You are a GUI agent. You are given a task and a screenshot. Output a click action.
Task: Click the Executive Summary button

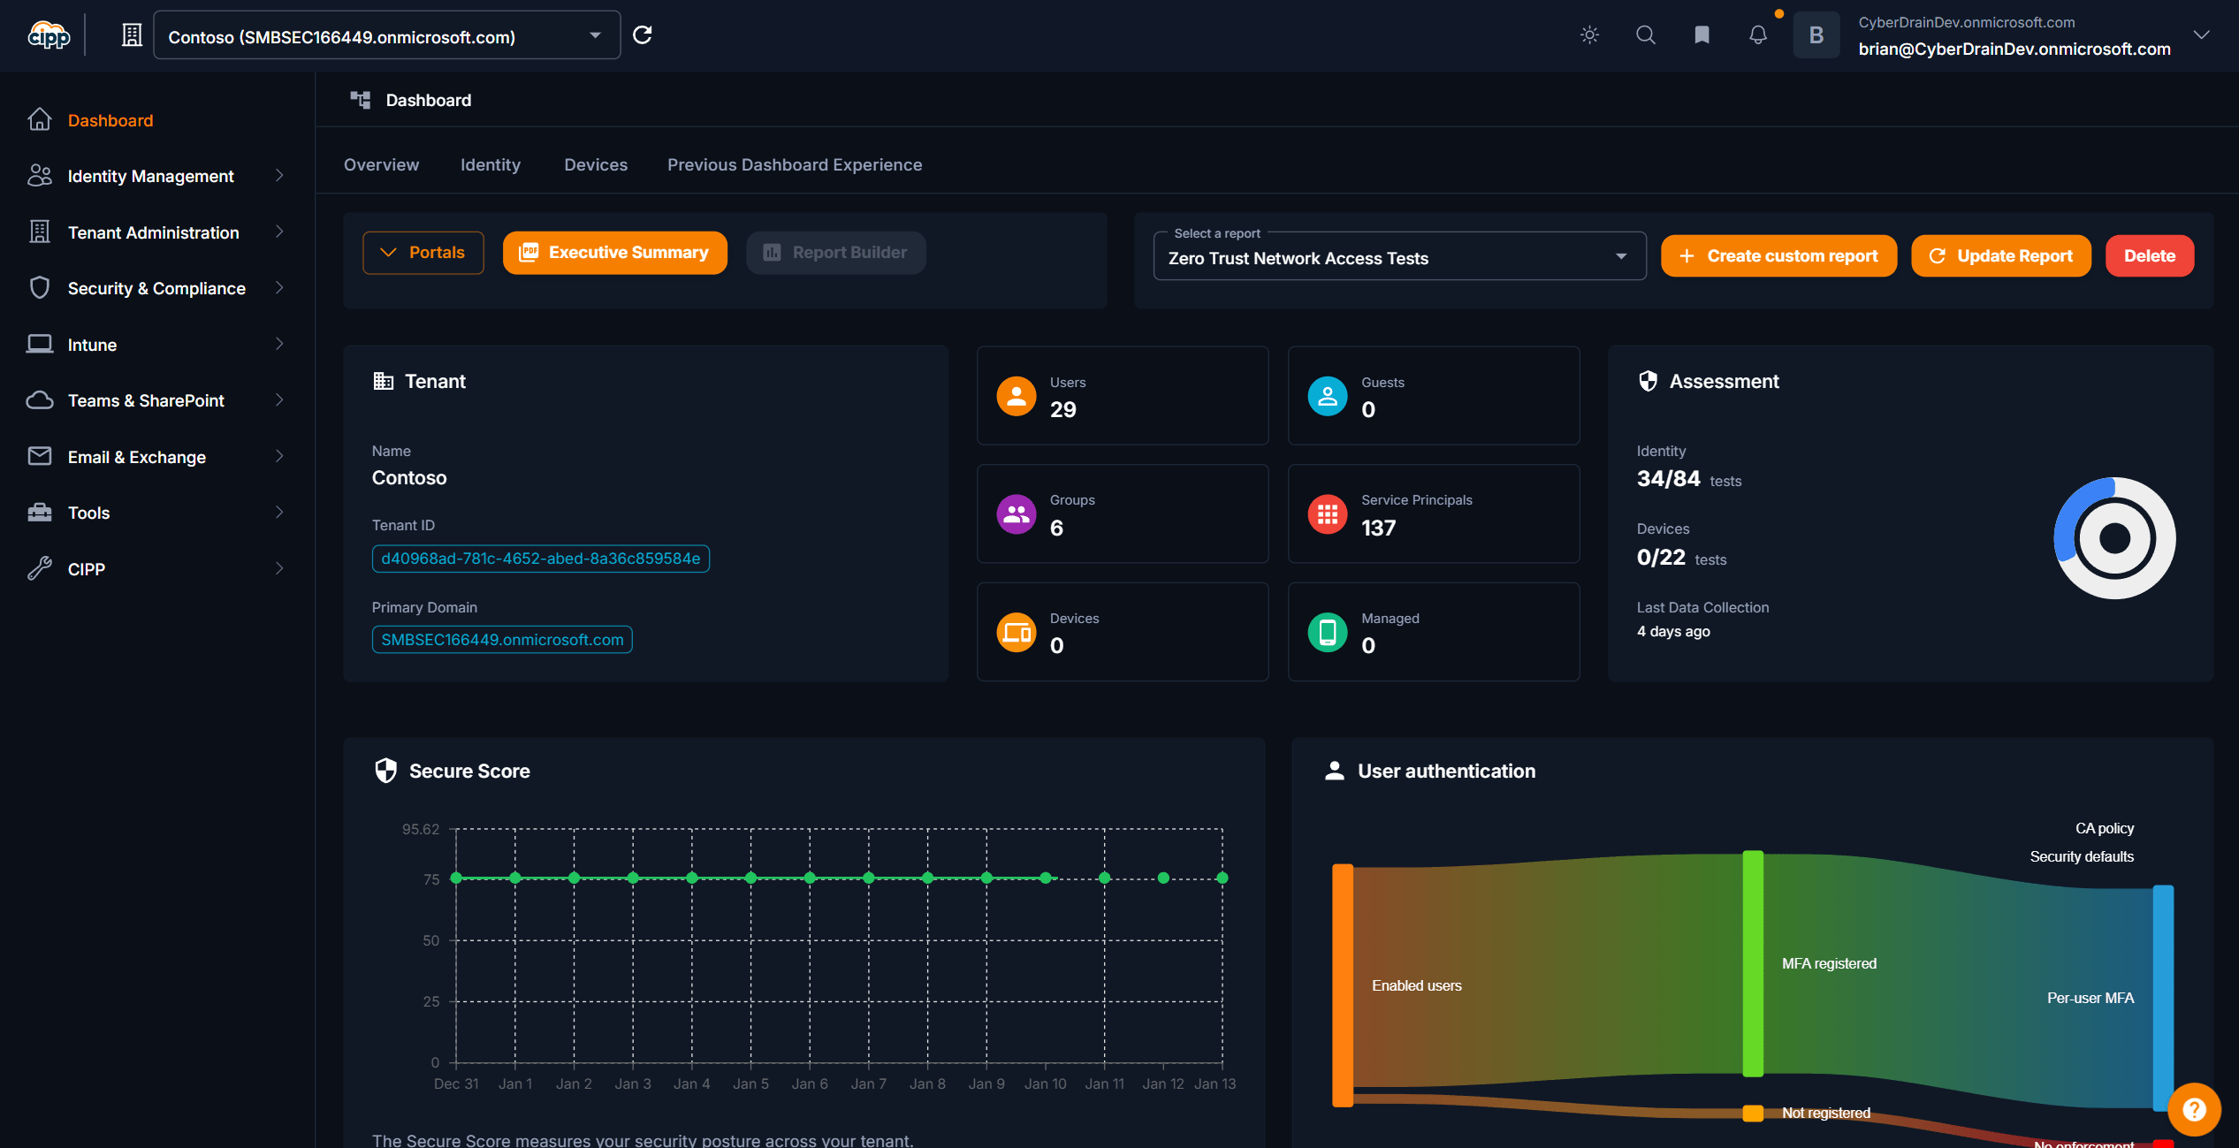(x=615, y=253)
